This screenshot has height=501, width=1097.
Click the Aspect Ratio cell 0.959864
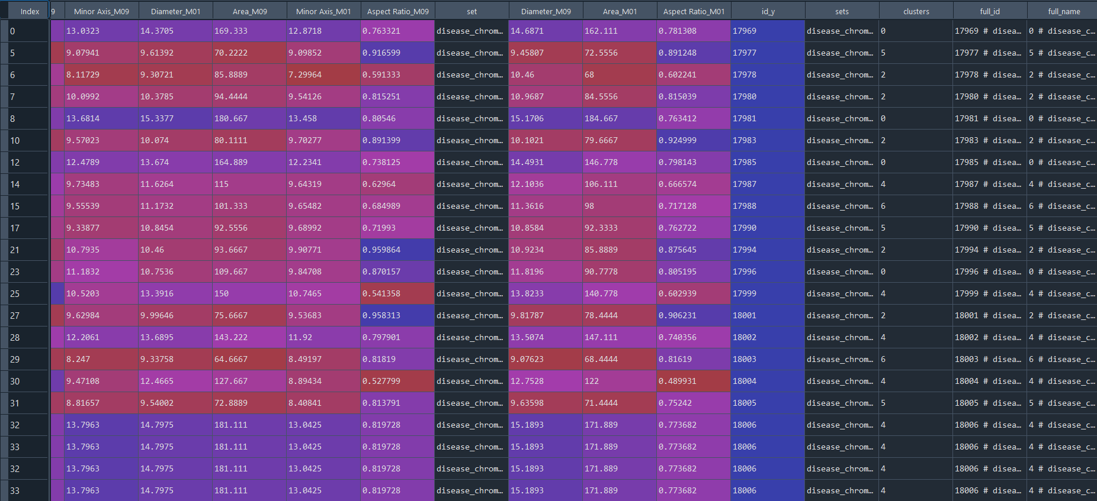(x=397, y=250)
